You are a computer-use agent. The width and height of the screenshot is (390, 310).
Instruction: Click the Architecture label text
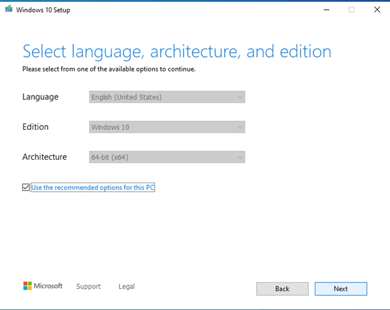[45, 157]
